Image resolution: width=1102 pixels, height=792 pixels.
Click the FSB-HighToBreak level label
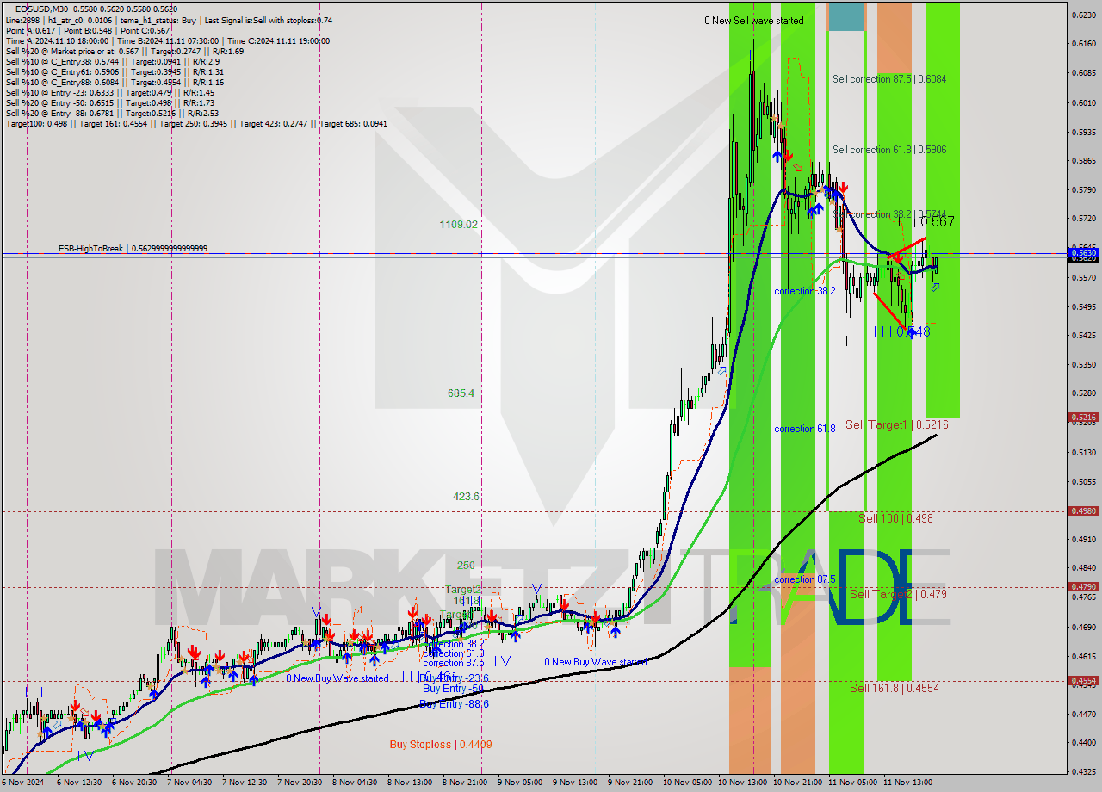coord(133,249)
